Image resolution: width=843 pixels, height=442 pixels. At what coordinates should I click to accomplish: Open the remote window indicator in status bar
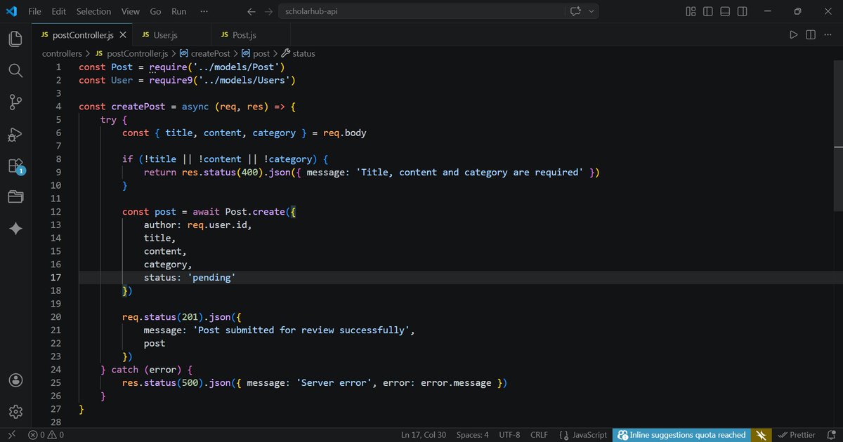[11, 435]
